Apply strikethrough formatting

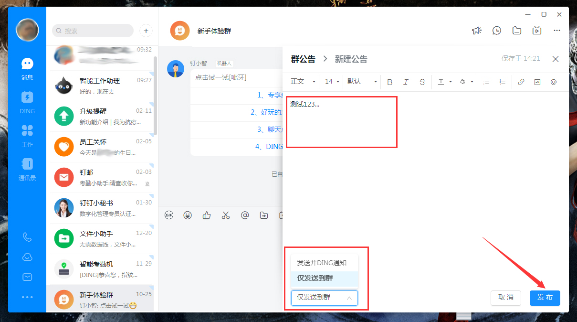point(422,82)
